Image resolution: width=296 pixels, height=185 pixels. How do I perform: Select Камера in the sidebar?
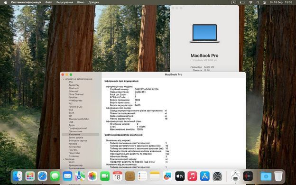pyautogui.click(x=73, y=144)
